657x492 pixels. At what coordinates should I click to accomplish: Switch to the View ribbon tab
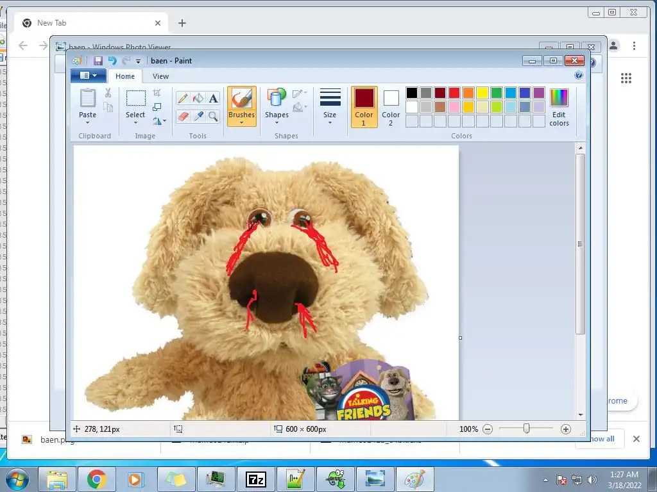(160, 76)
